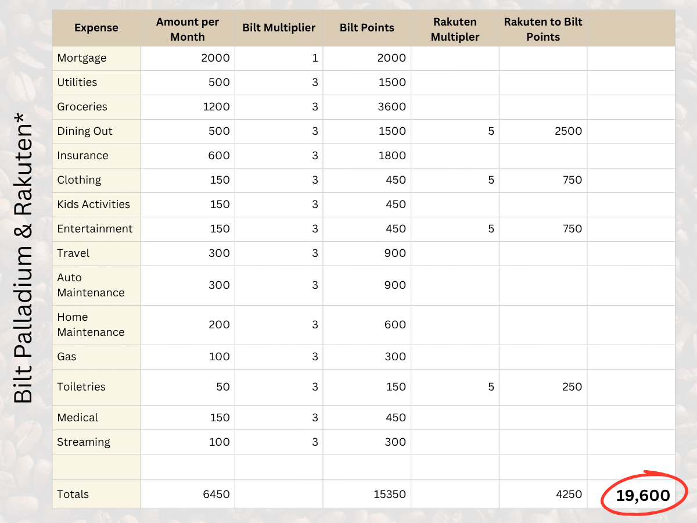The height and width of the screenshot is (523, 697).
Task: Select the "Auto Maintenance" expense label
Action: click(91, 285)
